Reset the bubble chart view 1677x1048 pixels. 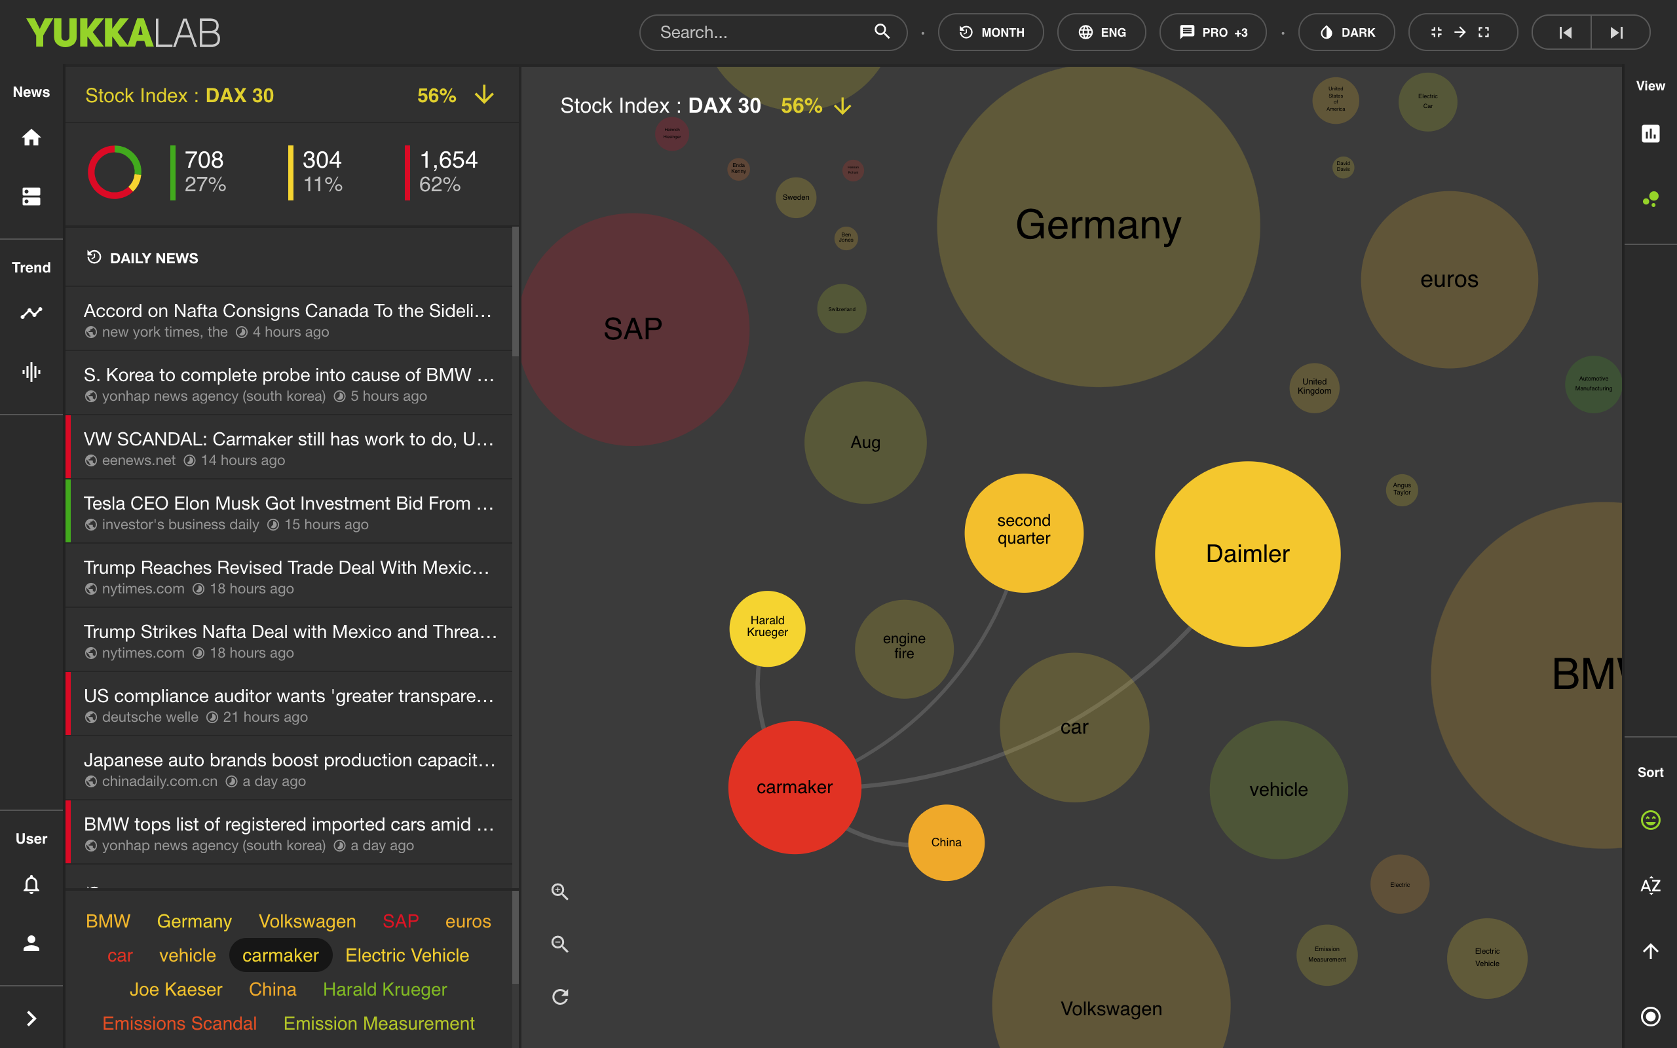(x=560, y=997)
